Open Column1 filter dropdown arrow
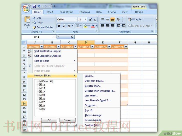Image resolution: width=182 pixels, height=136 pixels. tap(42, 47)
